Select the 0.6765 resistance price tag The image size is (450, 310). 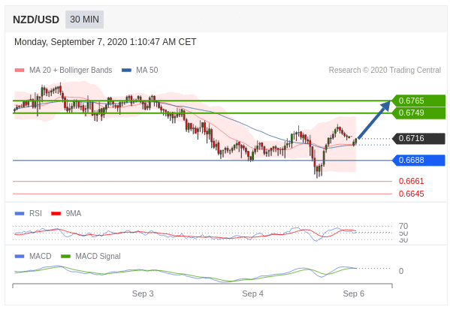(418, 101)
